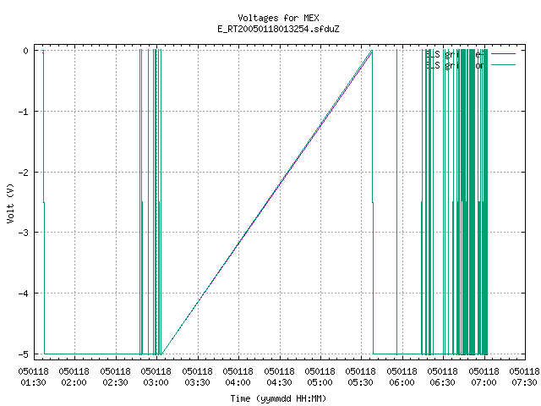This screenshot has height=406, width=541.
Task: Click the y-axis label 'Volt (V)'
Action: [x=11, y=203]
